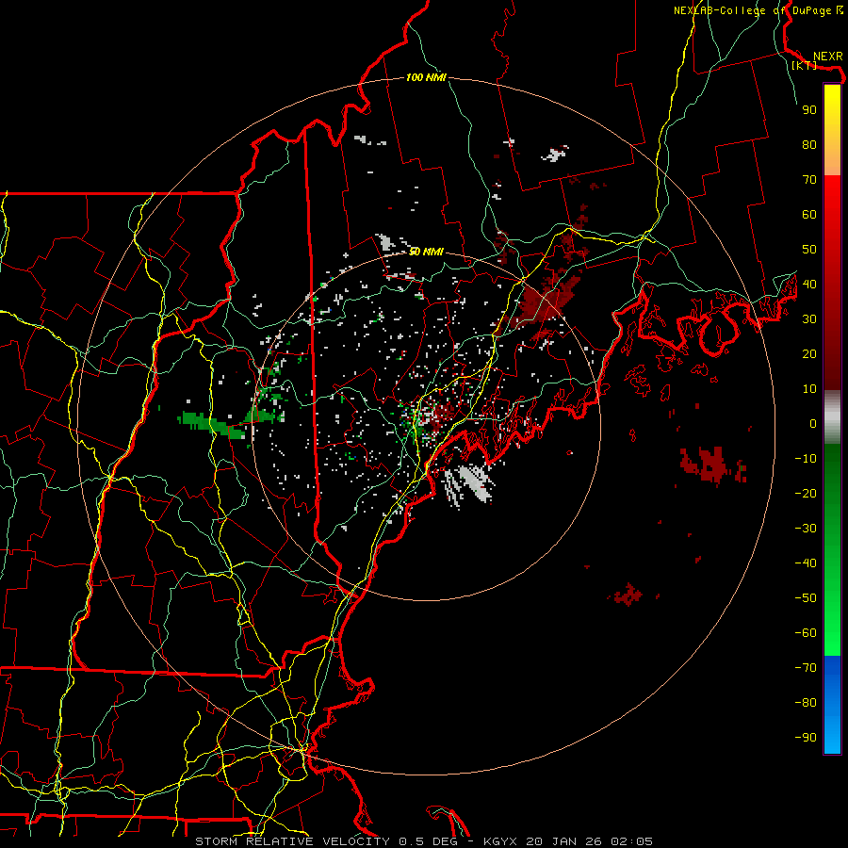Click the 0 scale label
This screenshot has width=848, height=848.
(x=813, y=423)
